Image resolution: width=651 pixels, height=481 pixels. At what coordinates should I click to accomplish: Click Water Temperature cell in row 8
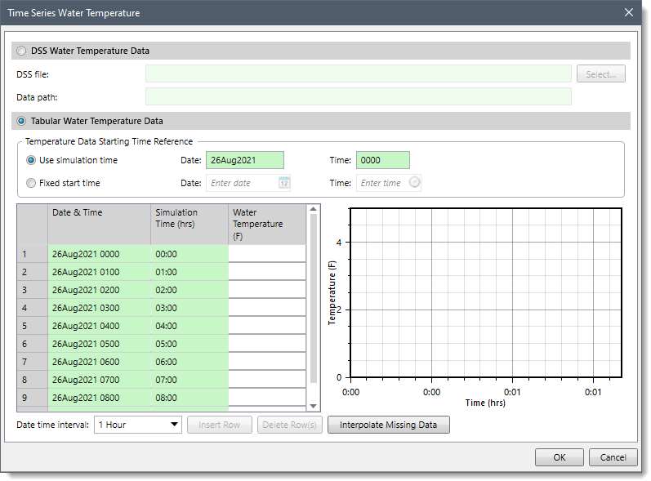pyautogui.click(x=267, y=380)
